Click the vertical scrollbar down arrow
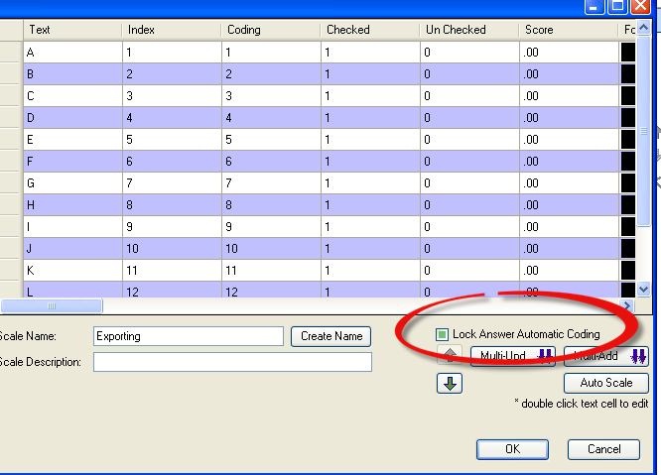The image size is (661, 475). point(643,290)
